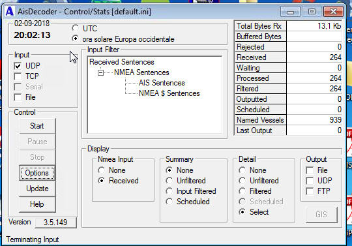Click the GIS button
This screenshot has height=246, width=352.
coord(321,215)
